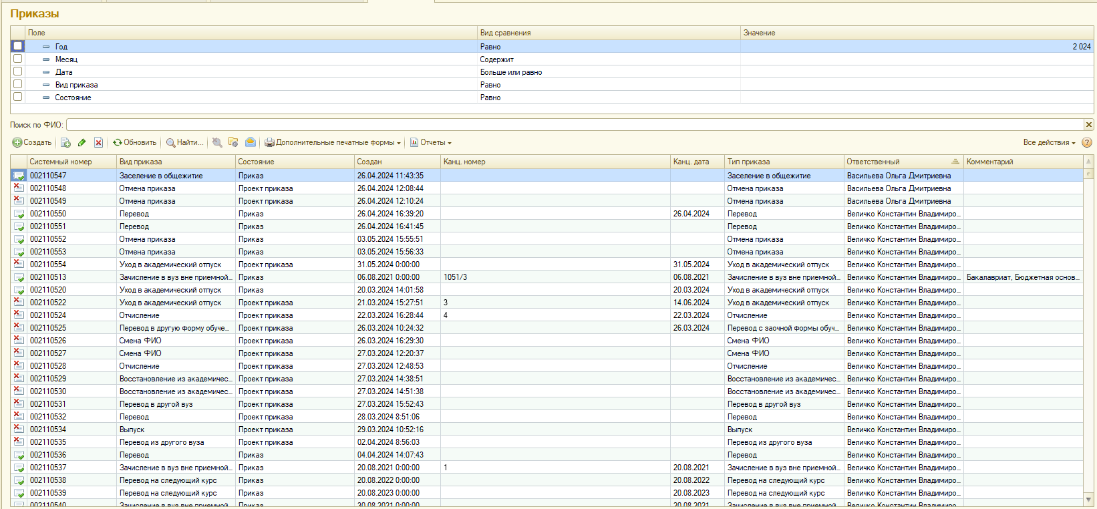The width and height of the screenshot is (1097, 509).
Task: Sort by Канц. номер column header
Action: [x=555, y=162]
